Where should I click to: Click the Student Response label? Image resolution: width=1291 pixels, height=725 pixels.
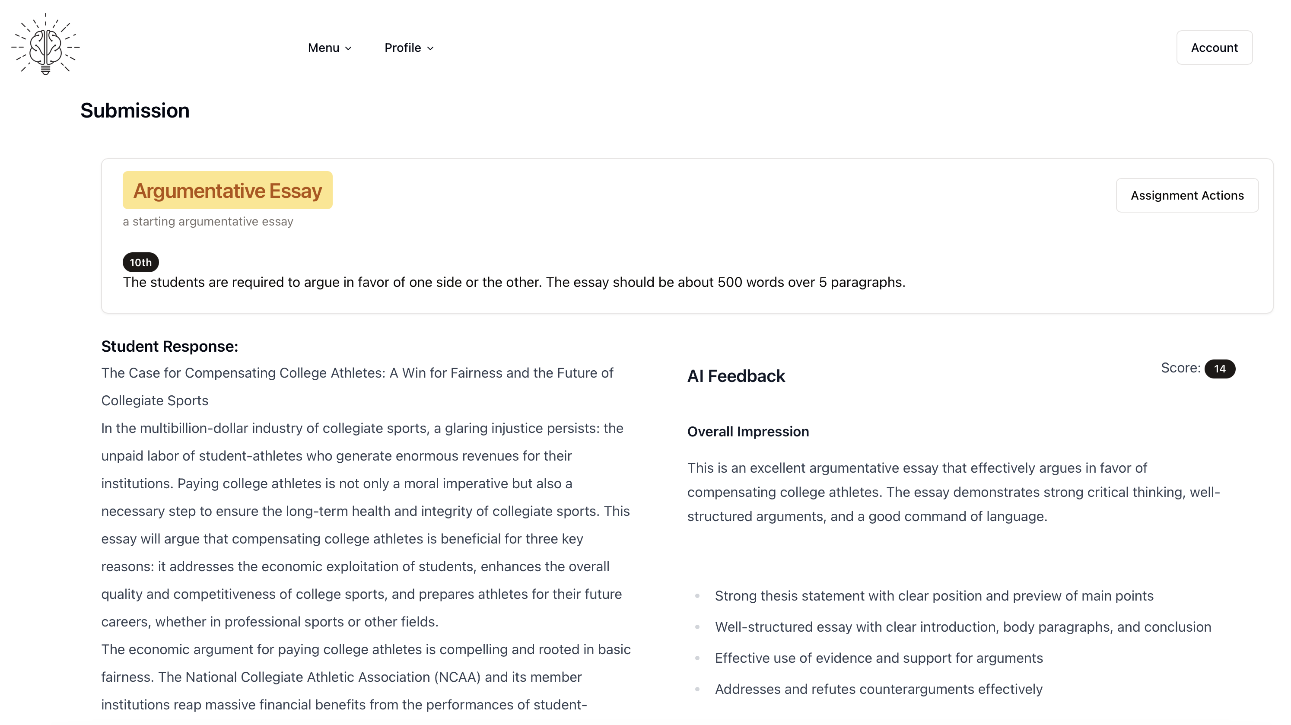click(169, 346)
